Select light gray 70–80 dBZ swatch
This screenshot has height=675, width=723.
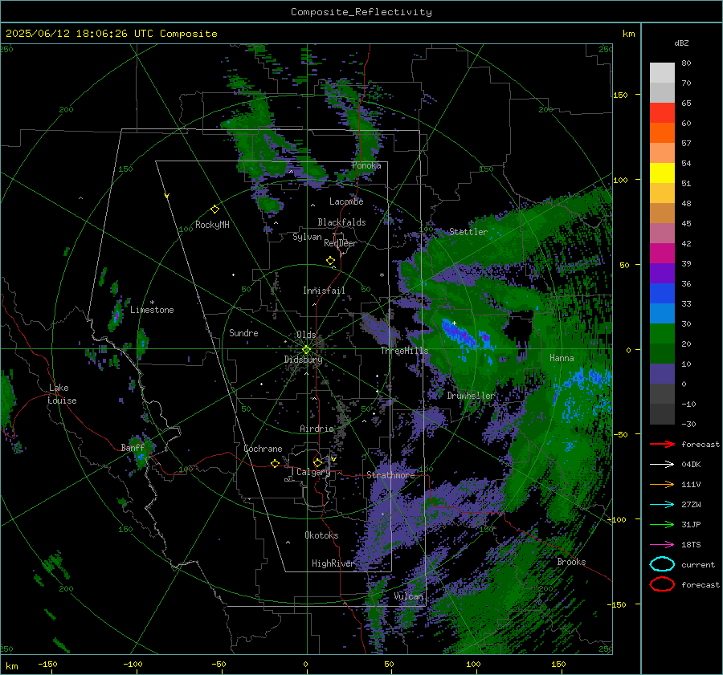tap(662, 73)
